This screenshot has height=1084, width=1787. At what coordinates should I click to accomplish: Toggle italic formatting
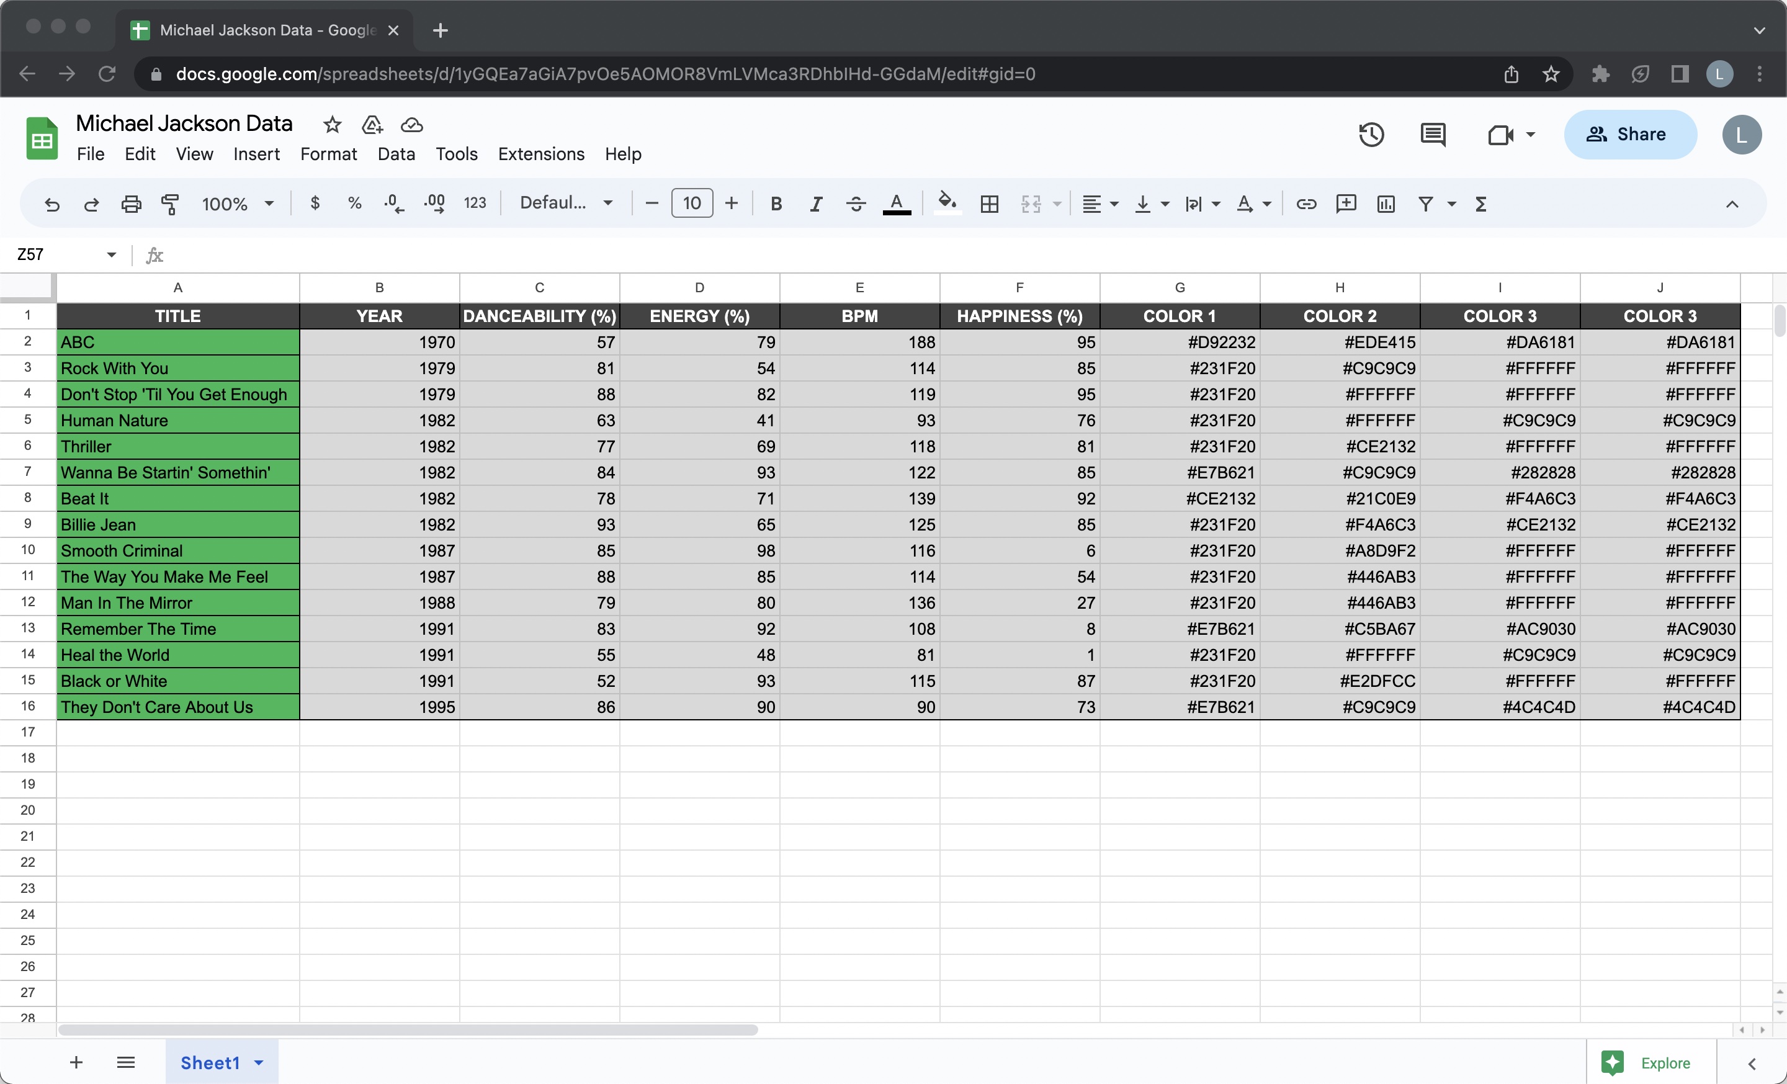coord(816,204)
